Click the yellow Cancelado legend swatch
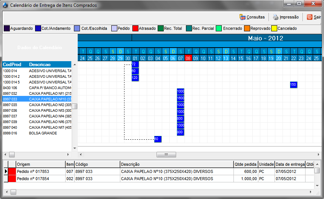324x199 pixels. 274,28
